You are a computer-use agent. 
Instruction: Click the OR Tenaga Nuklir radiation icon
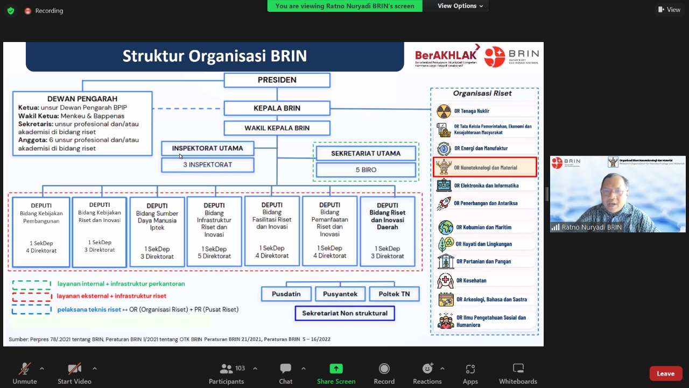tap(444, 112)
